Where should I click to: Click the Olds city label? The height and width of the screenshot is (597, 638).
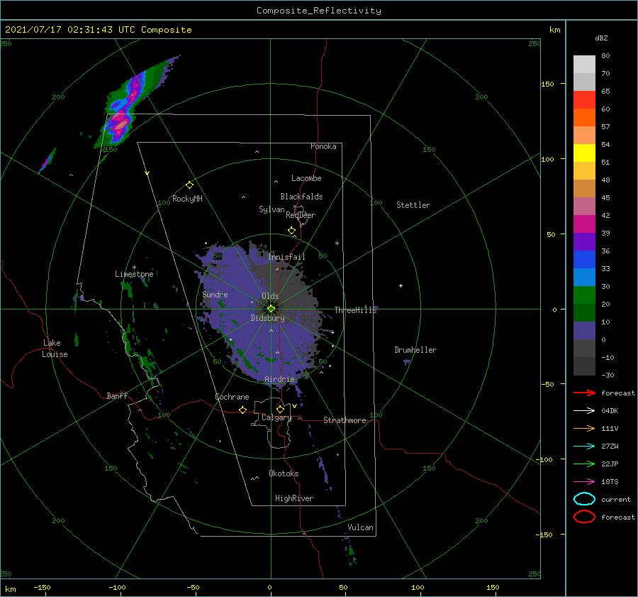pos(270,296)
